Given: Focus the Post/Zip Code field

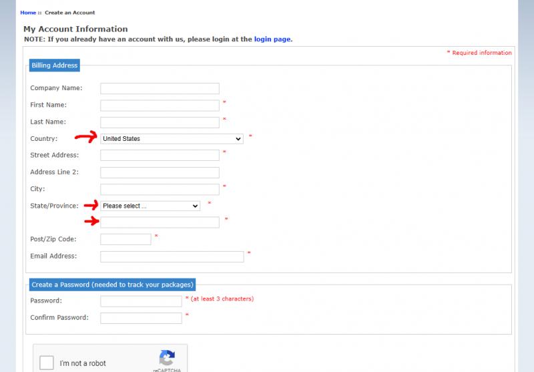Looking at the screenshot, I should coord(125,239).
